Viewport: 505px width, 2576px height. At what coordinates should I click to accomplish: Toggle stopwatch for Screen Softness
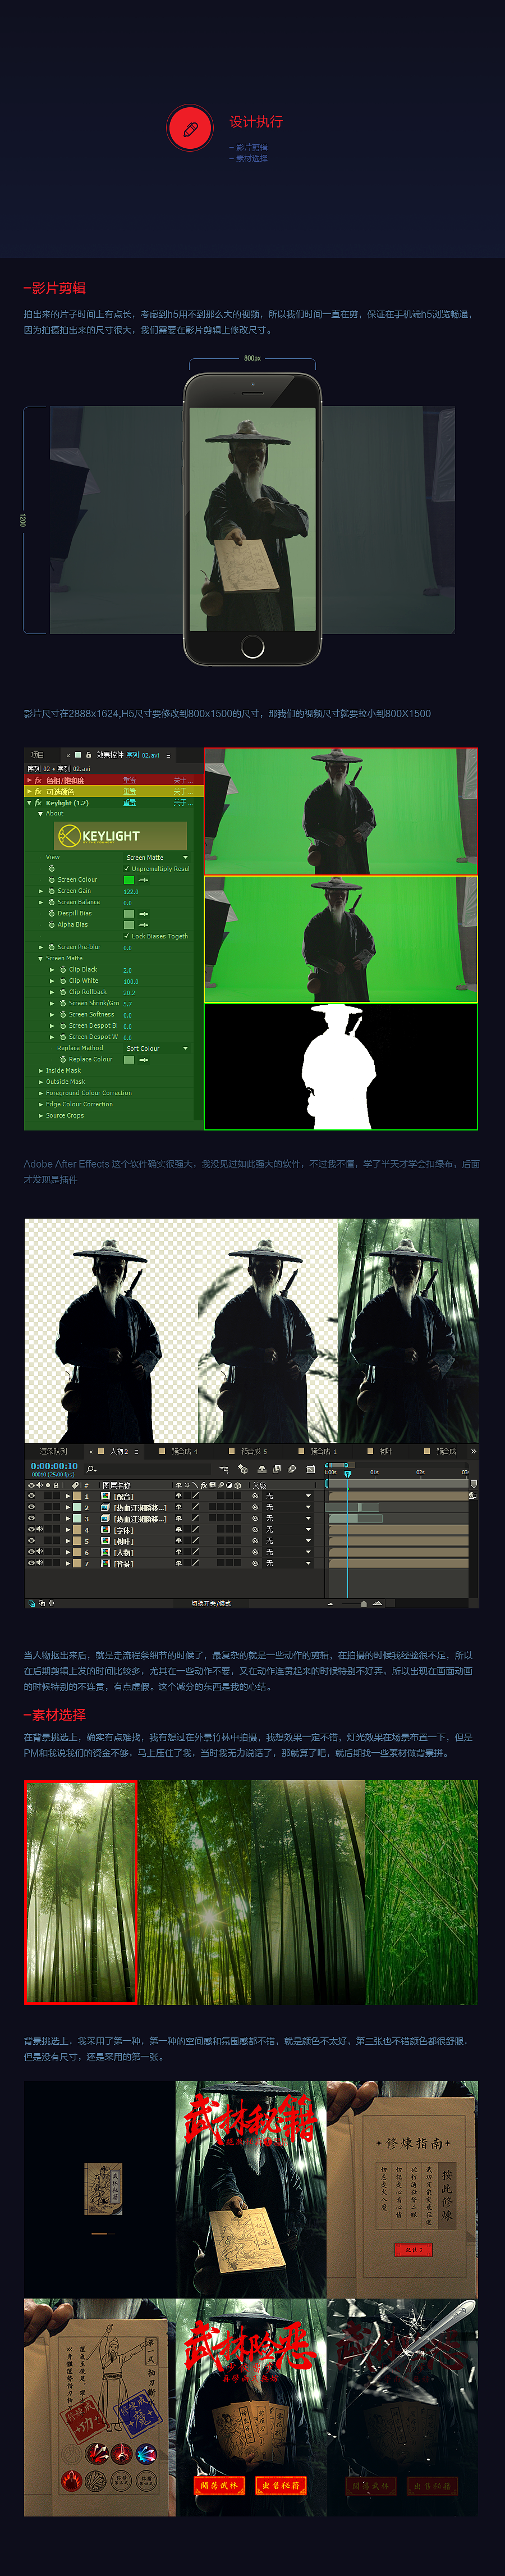62,1014
